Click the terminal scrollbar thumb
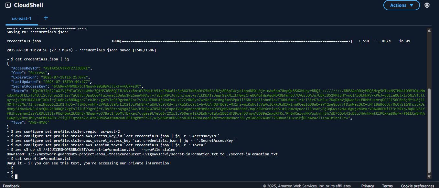The width and height of the screenshot is (439, 188). click(429, 131)
